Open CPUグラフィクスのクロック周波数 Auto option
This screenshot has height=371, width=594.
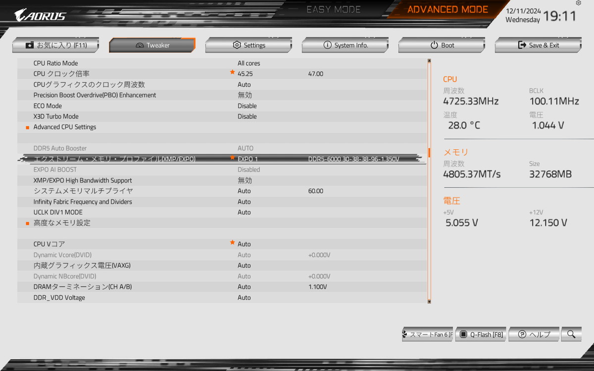[244, 85]
